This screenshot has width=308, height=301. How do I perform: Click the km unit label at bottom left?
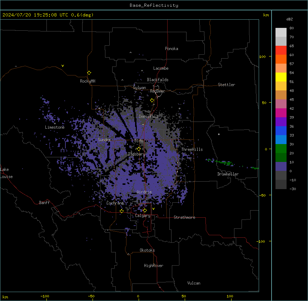[5, 297]
